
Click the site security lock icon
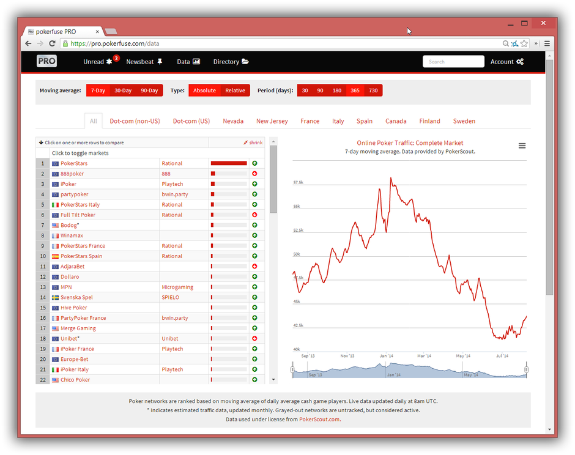pos(65,43)
